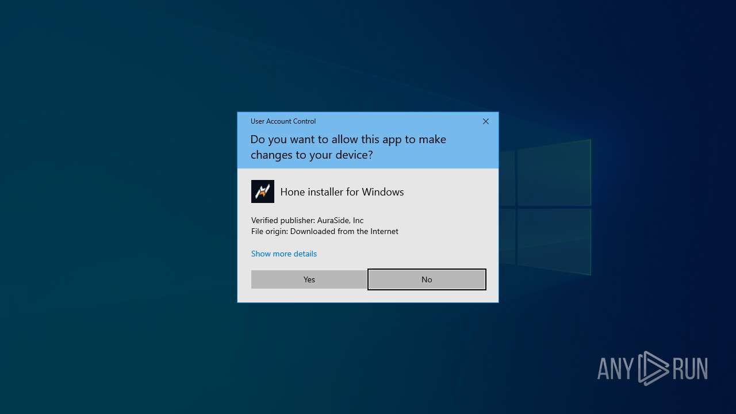Decline the changes with the No button
This screenshot has height=414, width=736.
pos(427,279)
